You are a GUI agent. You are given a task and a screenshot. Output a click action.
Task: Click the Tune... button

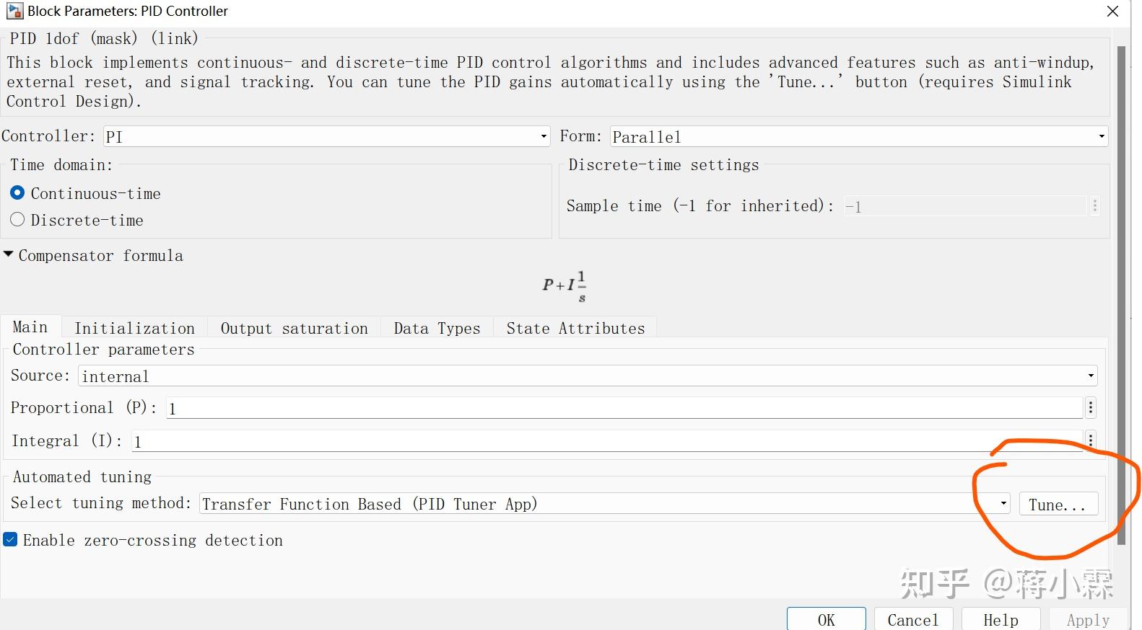click(1058, 505)
